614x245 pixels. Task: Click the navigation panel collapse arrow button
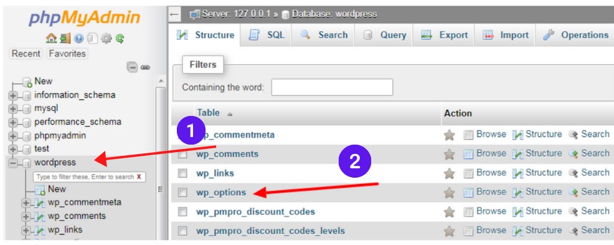[174, 14]
